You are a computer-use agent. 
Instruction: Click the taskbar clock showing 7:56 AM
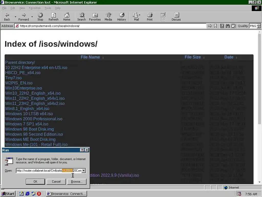251,194
